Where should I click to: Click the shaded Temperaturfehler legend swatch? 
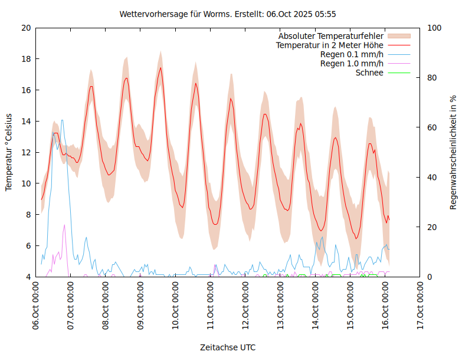[x=400, y=36]
